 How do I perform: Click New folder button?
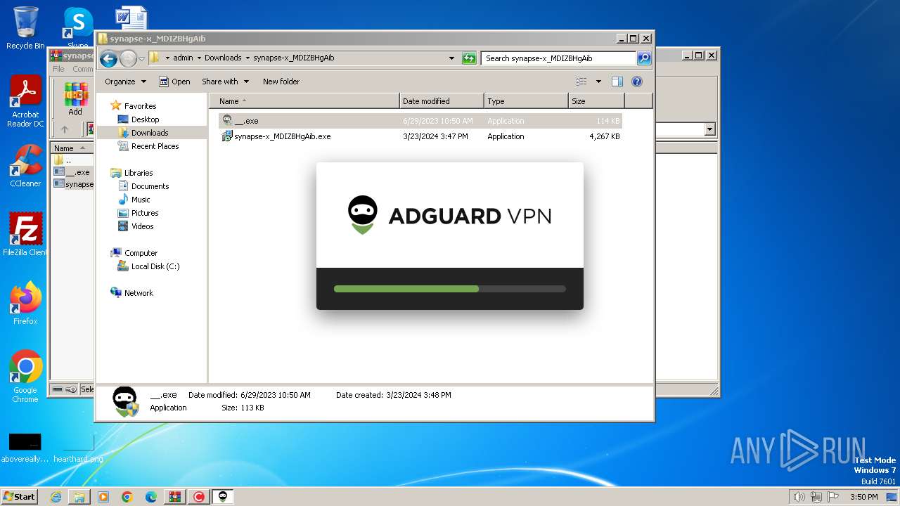pos(281,82)
